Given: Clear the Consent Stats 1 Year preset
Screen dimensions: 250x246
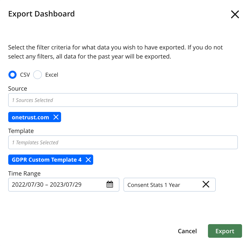Looking at the screenshot, I should tap(206, 184).
